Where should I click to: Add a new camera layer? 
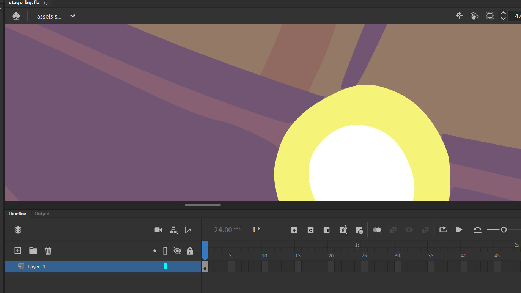tap(158, 230)
